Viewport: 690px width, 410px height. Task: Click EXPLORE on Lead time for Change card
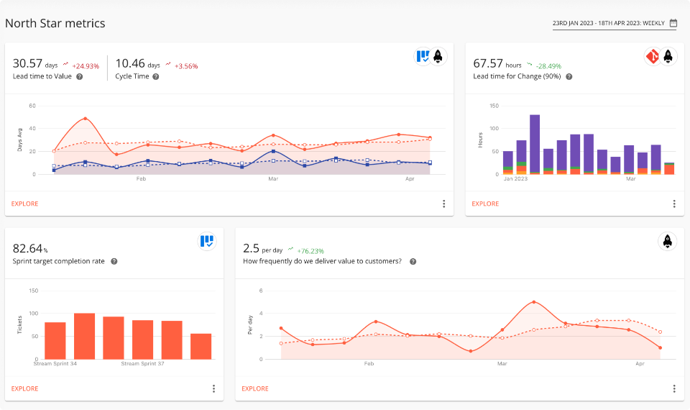coord(486,204)
